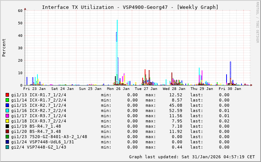The width and height of the screenshot is (261, 162).
Task: Select the dark red gi1/20 legend swatch
Action: coord(7,132)
